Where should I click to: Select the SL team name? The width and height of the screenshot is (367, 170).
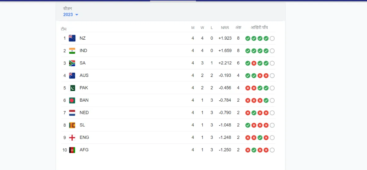tap(82, 125)
